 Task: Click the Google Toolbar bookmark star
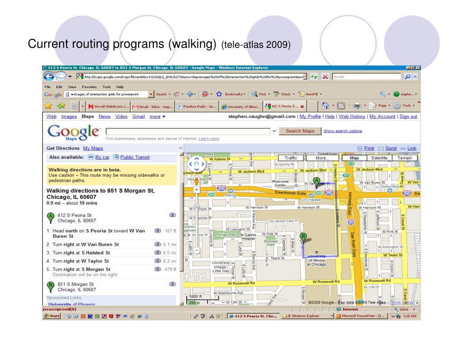pyautogui.click(x=219, y=94)
